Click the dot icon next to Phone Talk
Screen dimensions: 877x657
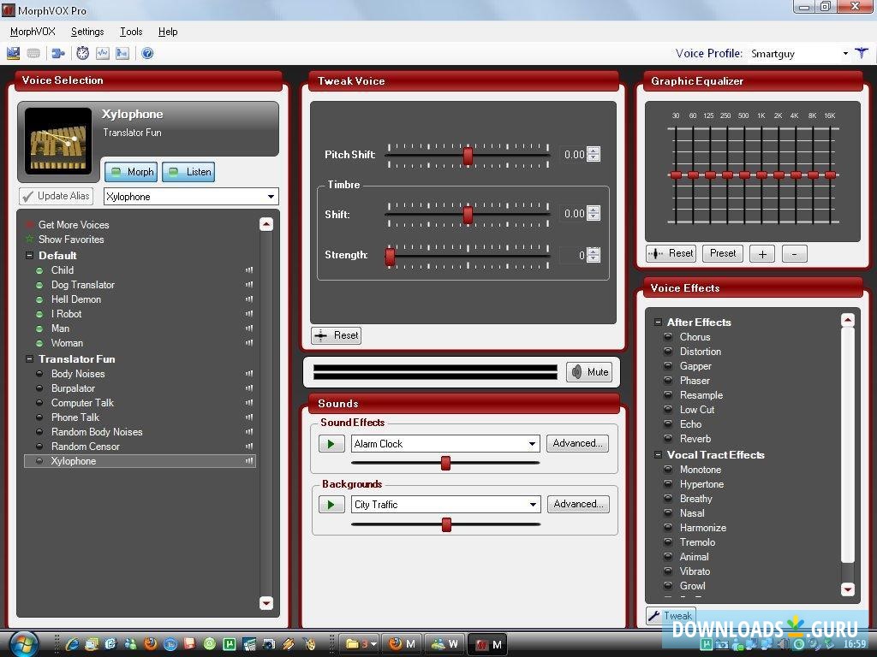tap(39, 417)
